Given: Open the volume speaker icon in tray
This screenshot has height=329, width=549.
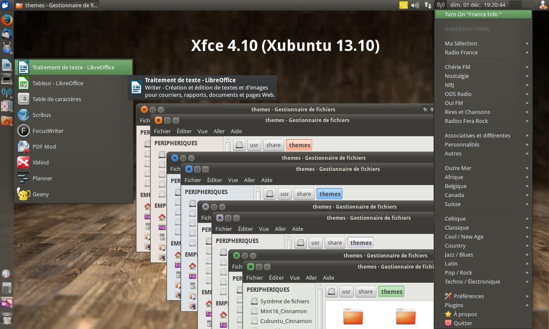Looking at the screenshot, I should 415,5.
